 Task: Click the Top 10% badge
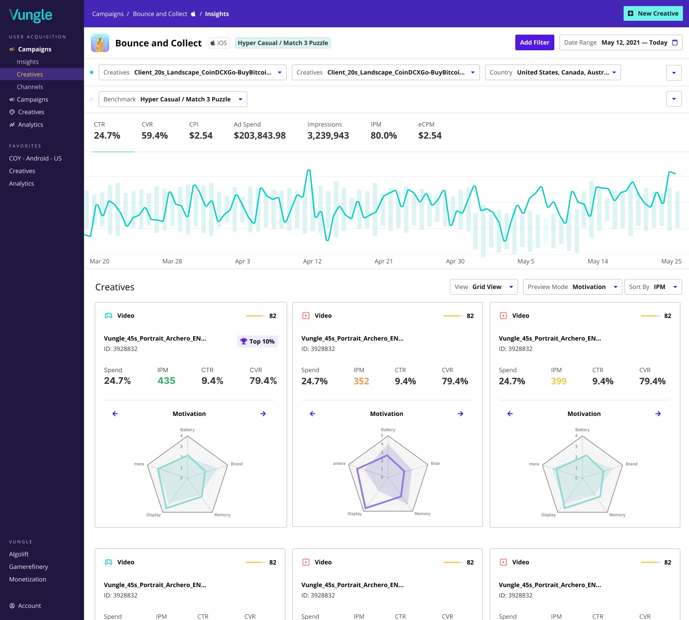tap(258, 341)
